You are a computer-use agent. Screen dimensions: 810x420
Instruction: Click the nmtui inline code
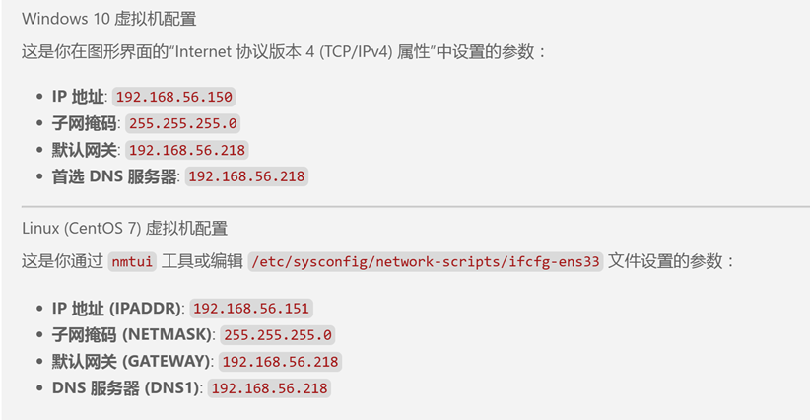(x=132, y=261)
